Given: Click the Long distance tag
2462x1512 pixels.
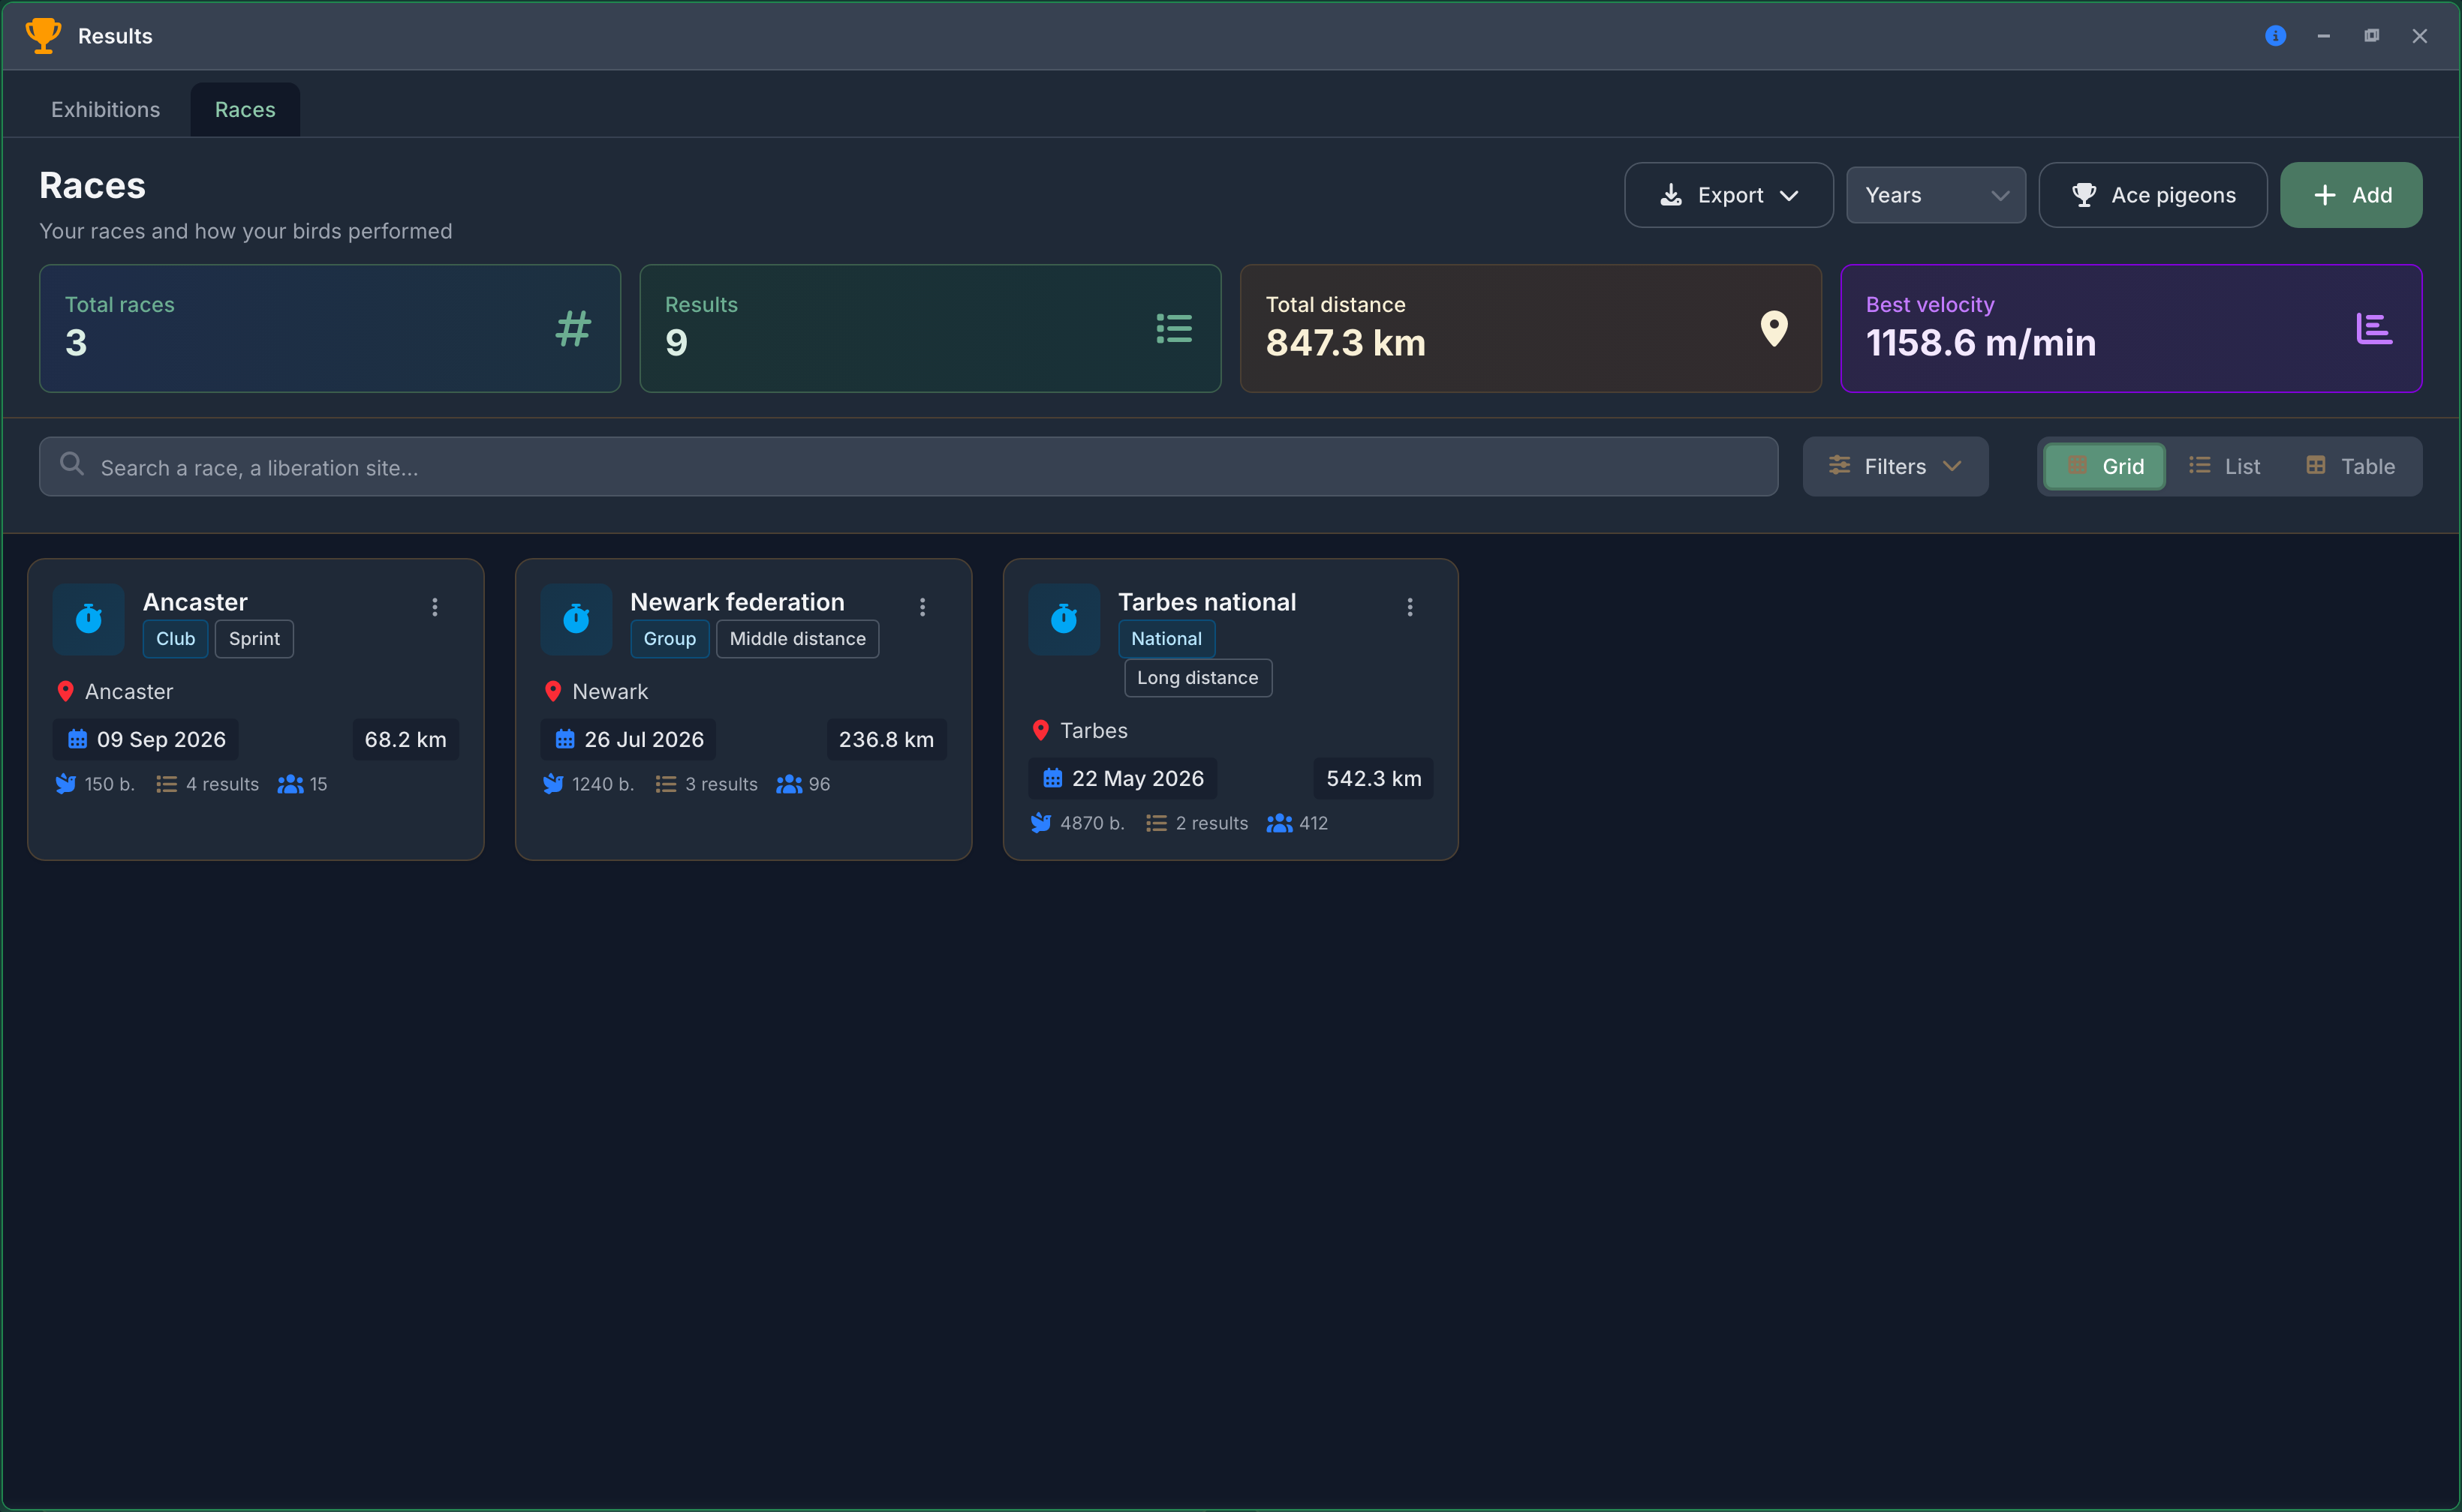Looking at the screenshot, I should [x=1197, y=677].
